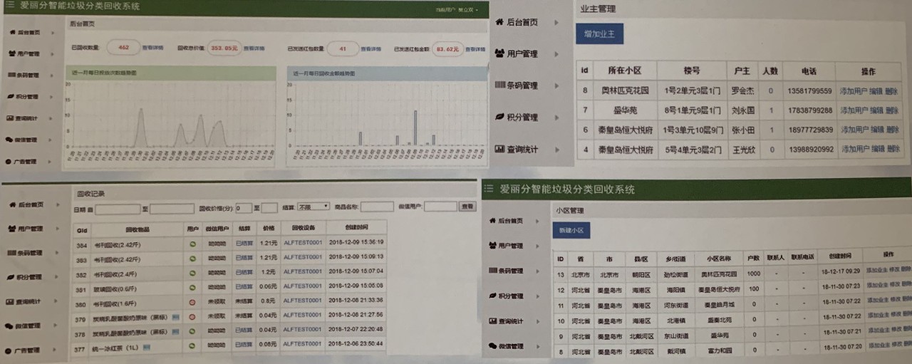The image size is (912, 364).
Task: Expand arrow next to 用户管理 in 业主管理 sidebar
Action: [556, 54]
